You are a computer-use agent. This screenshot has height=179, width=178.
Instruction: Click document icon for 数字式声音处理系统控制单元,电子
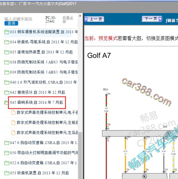coord(13,113)
